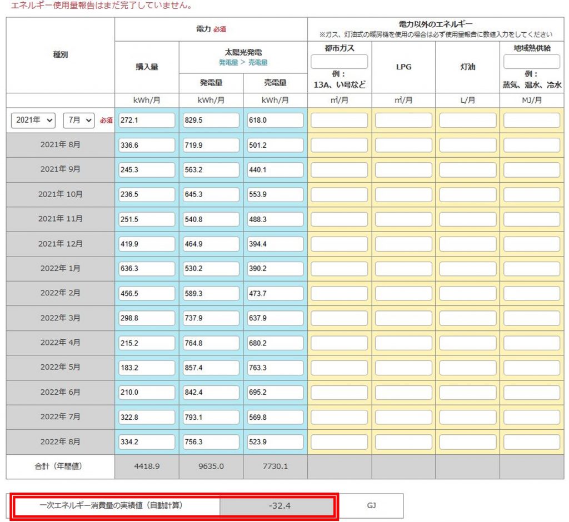Edit 2022年 8月 sold power field 523.9
Screen dimensions: 569x522
pos(276,442)
